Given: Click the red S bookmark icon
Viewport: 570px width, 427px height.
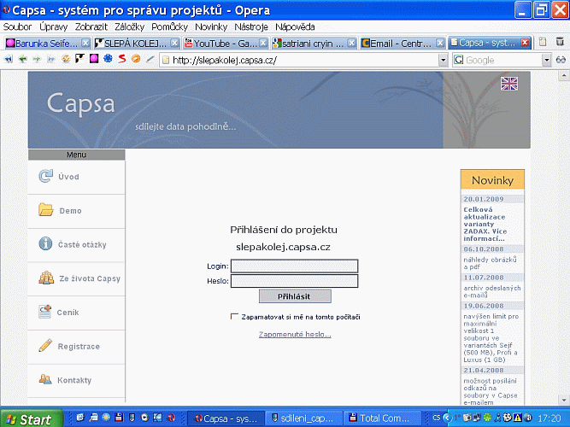Looking at the screenshot, I should click(122, 59).
